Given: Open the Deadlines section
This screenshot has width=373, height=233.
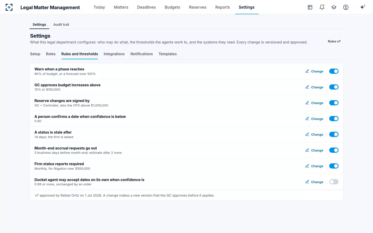Looking at the screenshot, I should (146, 7).
